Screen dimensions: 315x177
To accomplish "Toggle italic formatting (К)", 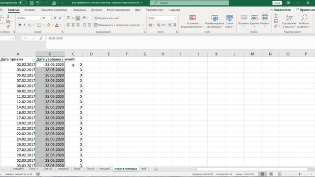I will [x=25, y=25].
